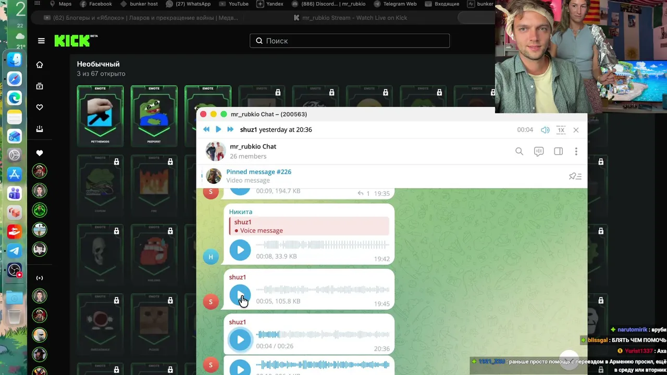Open Notes from the dock
The height and width of the screenshot is (375, 667).
pyautogui.click(x=15, y=117)
